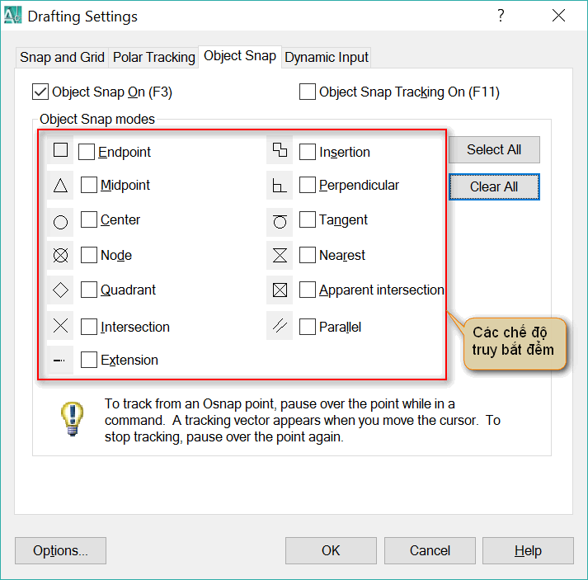The image size is (588, 580).
Task: Click the Extension dashed-line marker icon
Action: [x=59, y=361]
